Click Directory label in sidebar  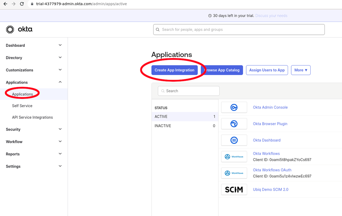[14, 58]
